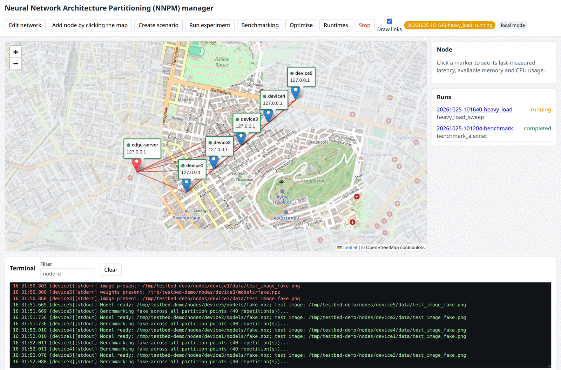The width and height of the screenshot is (561, 370).
Task: Click the device2 label tooltip
Action: click(x=219, y=146)
